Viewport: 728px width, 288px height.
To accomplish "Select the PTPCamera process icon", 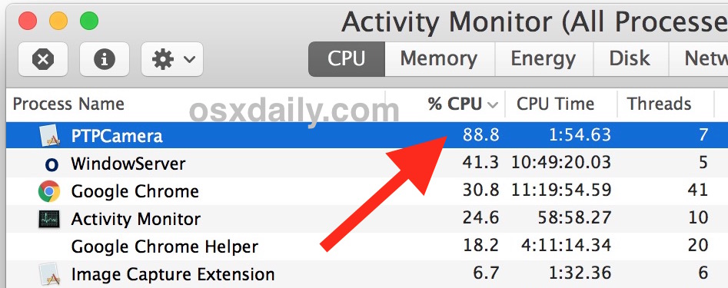I will (49, 136).
